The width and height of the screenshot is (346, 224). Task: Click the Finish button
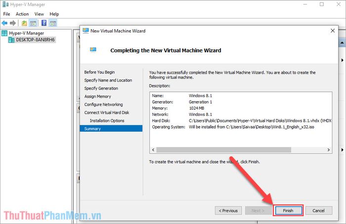click(288, 211)
